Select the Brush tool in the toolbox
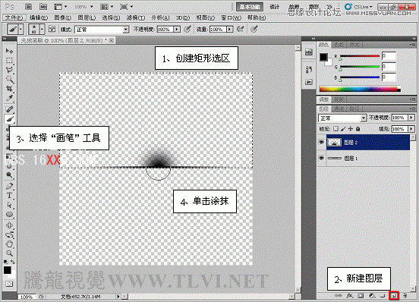The image size is (419, 302). pyautogui.click(x=9, y=119)
